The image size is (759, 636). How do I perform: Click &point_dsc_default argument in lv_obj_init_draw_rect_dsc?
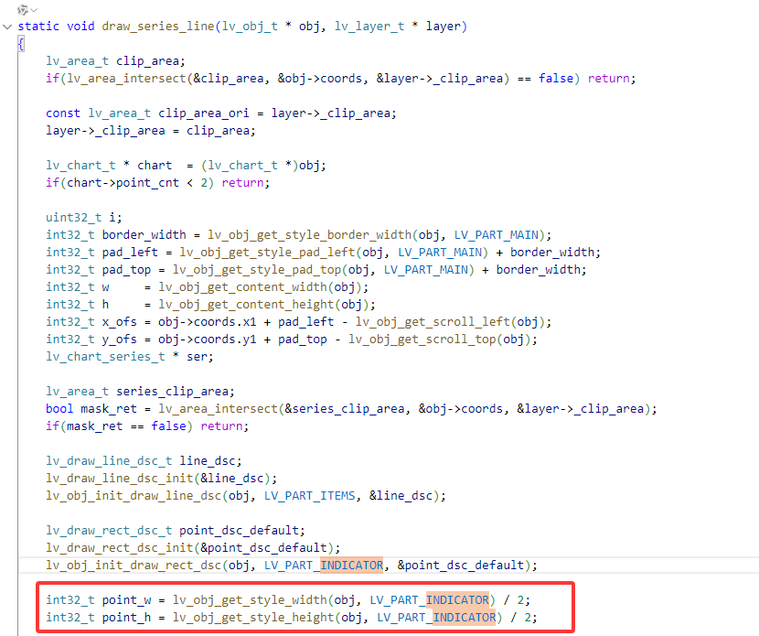pos(461,566)
